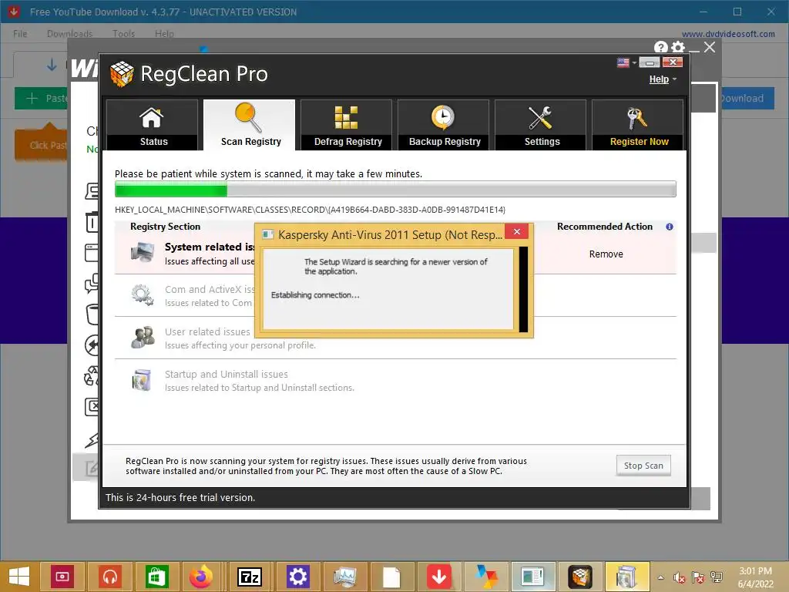
Task: Click the Free YouTube Download title bar icon
Action: pyautogui.click(x=14, y=11)
